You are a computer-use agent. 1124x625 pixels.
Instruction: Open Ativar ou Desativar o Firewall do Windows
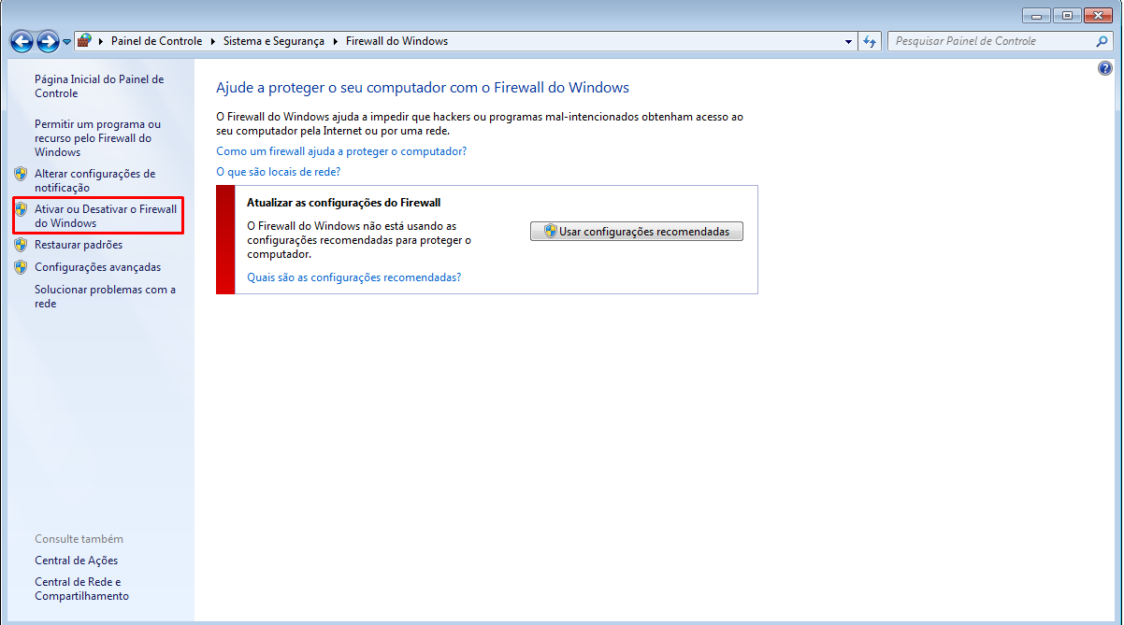(x=106, y=216)
